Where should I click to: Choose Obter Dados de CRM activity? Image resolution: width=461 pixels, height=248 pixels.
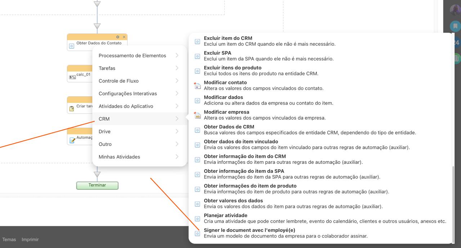pos(229,127)
